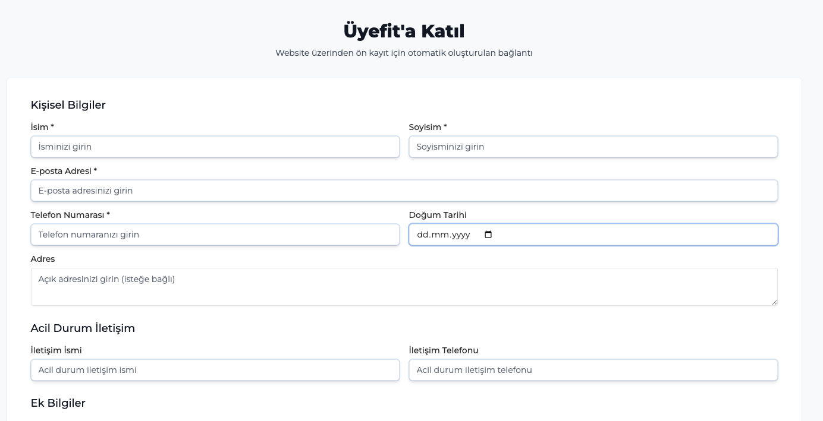This screenshot has height=421, width=823.
Task: Click inside the Adres textarea
Action: [404, 286]
